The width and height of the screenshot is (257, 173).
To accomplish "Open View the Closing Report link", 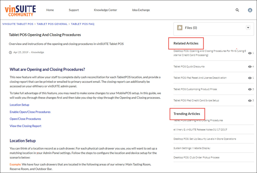I will pyautogui.click(x=25, y=126).
